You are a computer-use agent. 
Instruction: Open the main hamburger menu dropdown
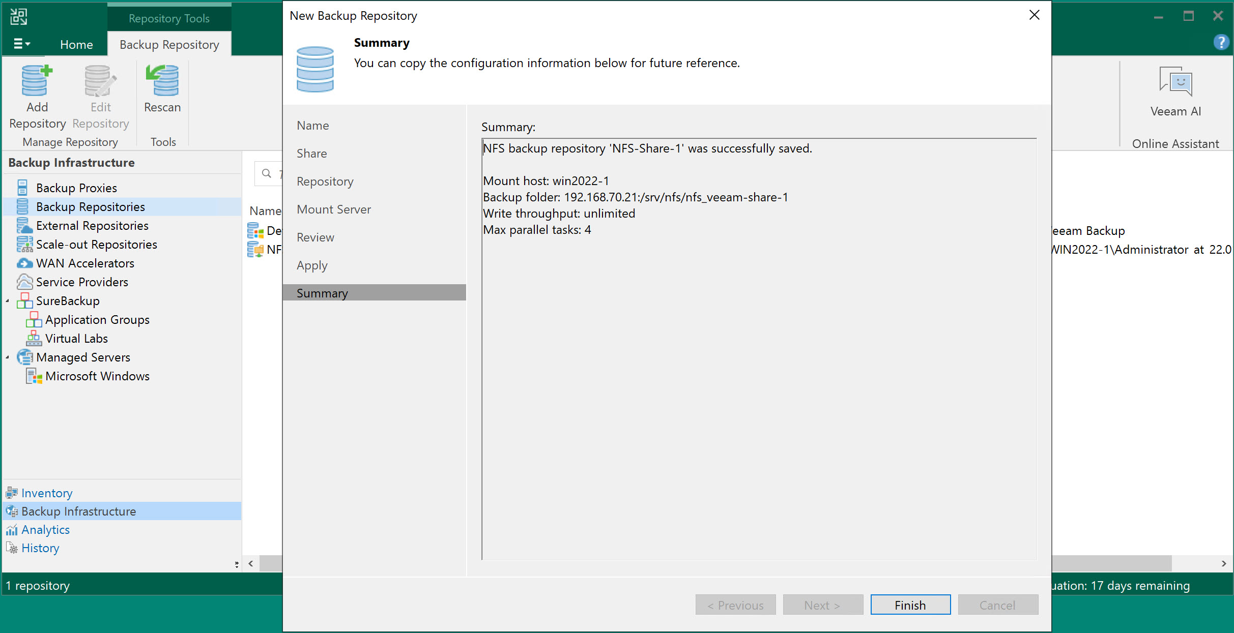coord(21,44)
